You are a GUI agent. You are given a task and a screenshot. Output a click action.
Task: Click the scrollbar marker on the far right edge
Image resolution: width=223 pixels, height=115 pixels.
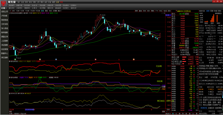coord(222,97)
